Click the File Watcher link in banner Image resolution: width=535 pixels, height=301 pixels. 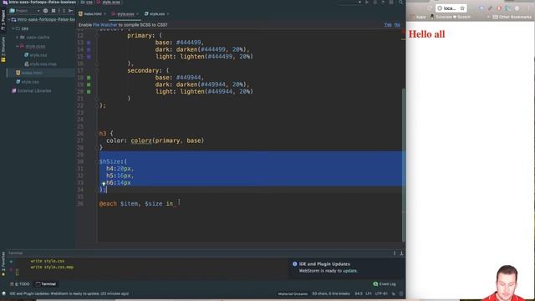coord(104,25)
